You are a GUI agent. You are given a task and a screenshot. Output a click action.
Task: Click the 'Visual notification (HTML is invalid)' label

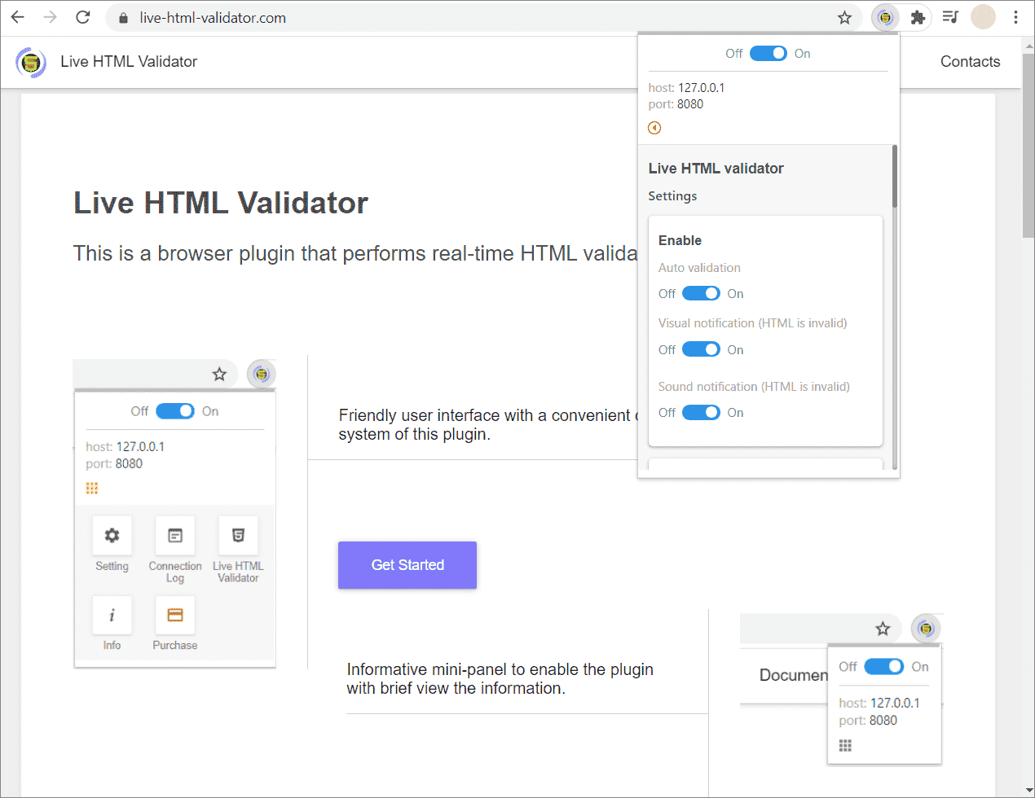752,323
